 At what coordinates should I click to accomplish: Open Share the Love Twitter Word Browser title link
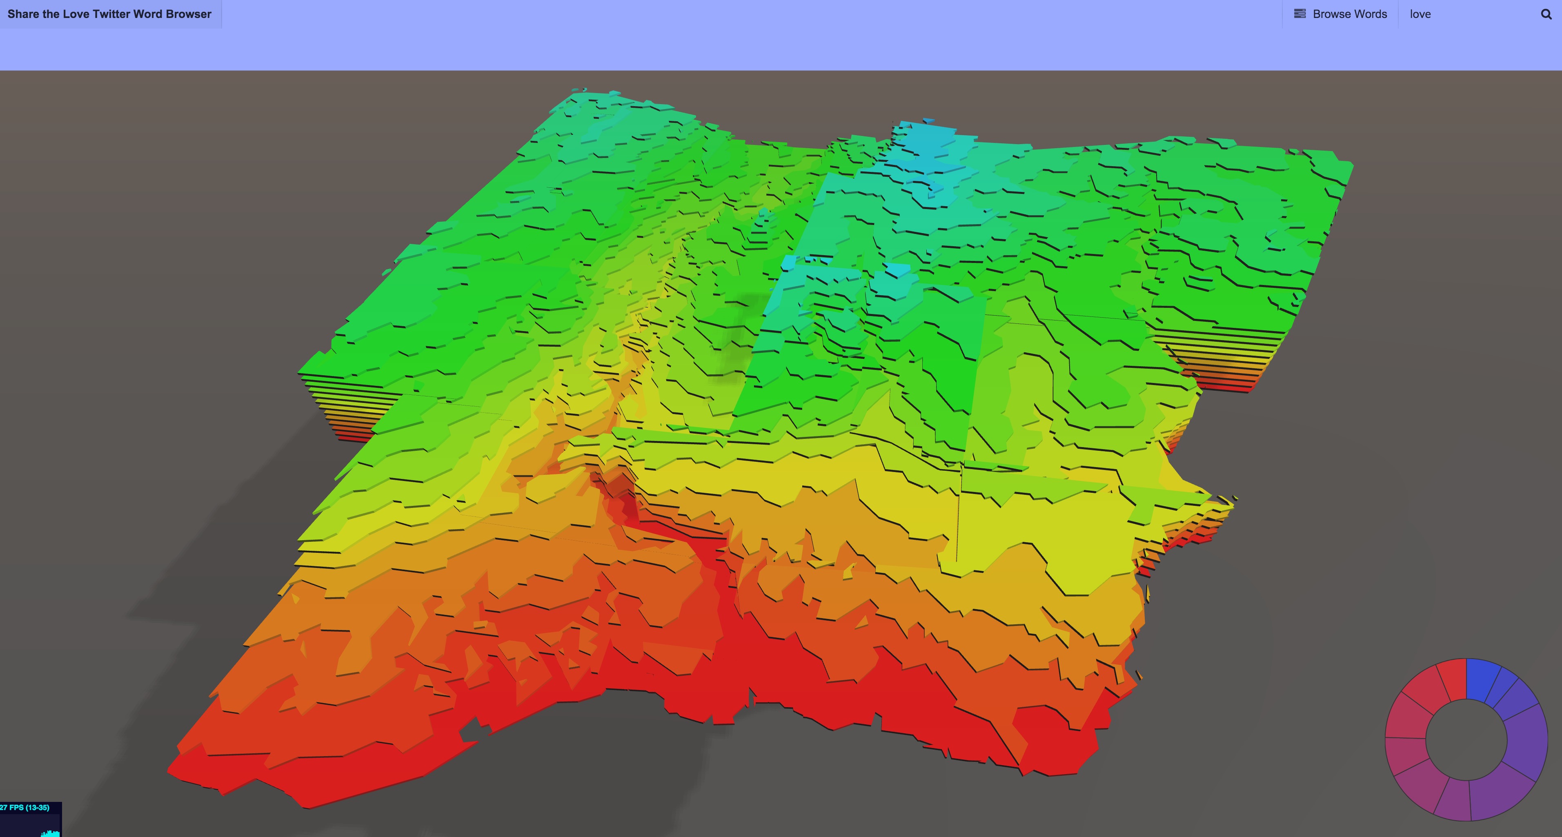click(x=110, y=14)
